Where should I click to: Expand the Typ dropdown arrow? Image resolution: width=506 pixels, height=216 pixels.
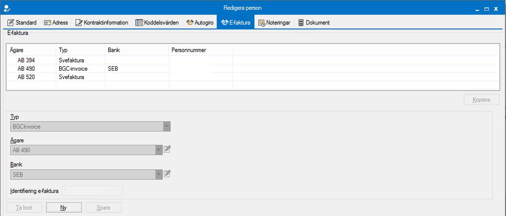pos(167,127)
